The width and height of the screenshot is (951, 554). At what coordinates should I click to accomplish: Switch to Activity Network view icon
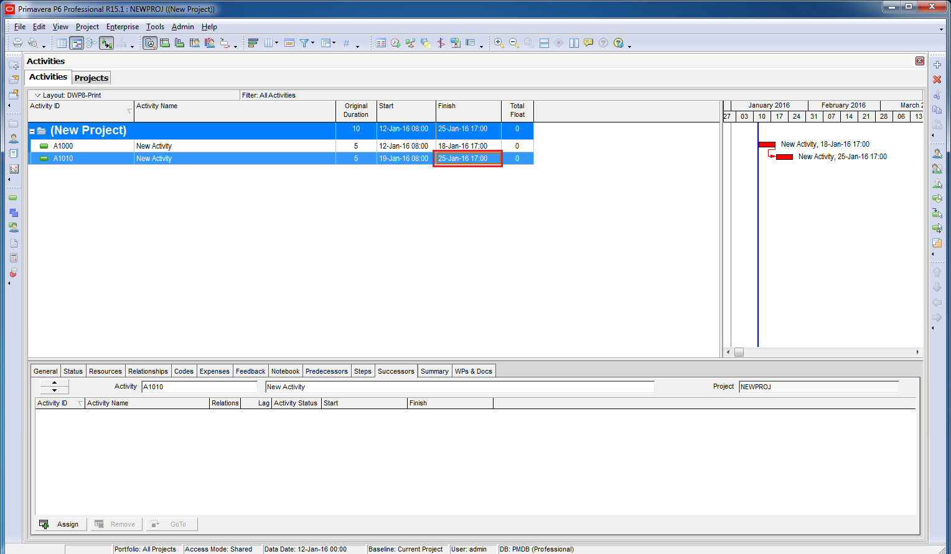(91, 43)
